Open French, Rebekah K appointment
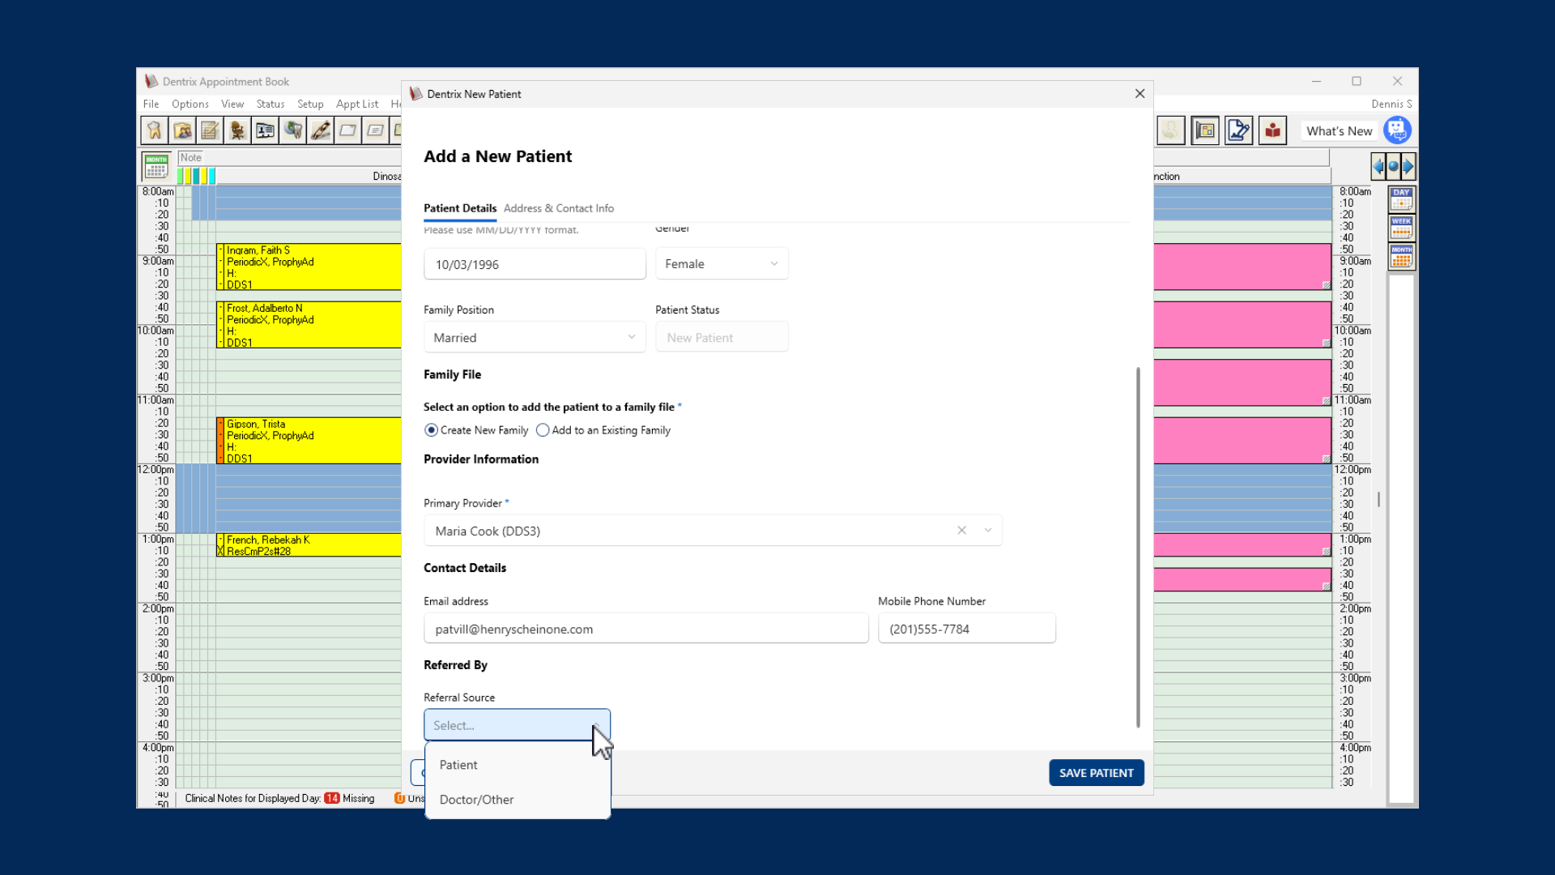This screenshot has width=1555, height=875. coord(309,545)
